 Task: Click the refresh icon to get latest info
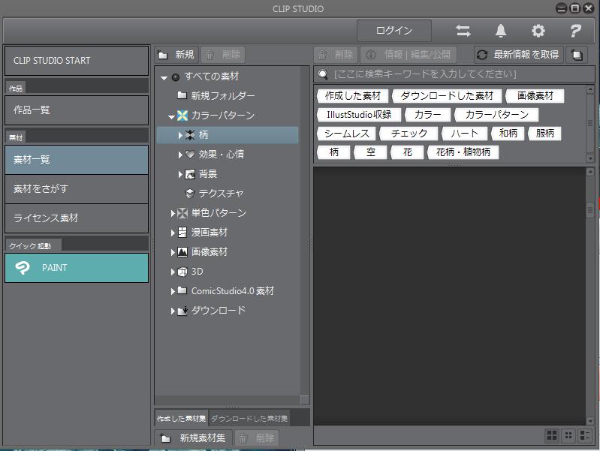pos(482,55)
